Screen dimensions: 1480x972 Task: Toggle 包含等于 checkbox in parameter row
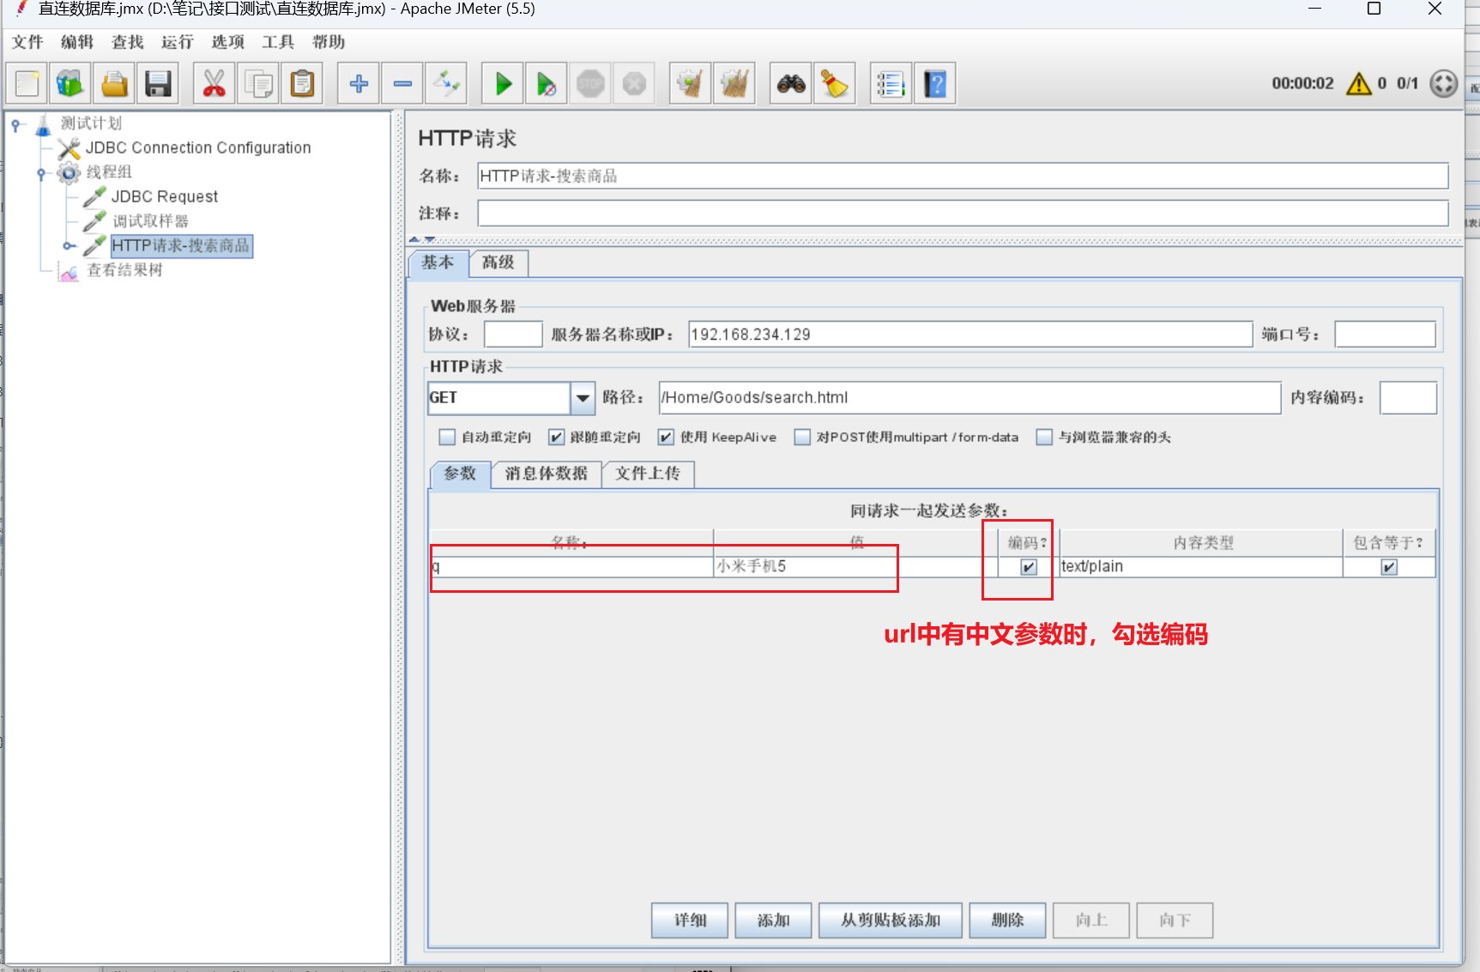(x=1389, y=567)
